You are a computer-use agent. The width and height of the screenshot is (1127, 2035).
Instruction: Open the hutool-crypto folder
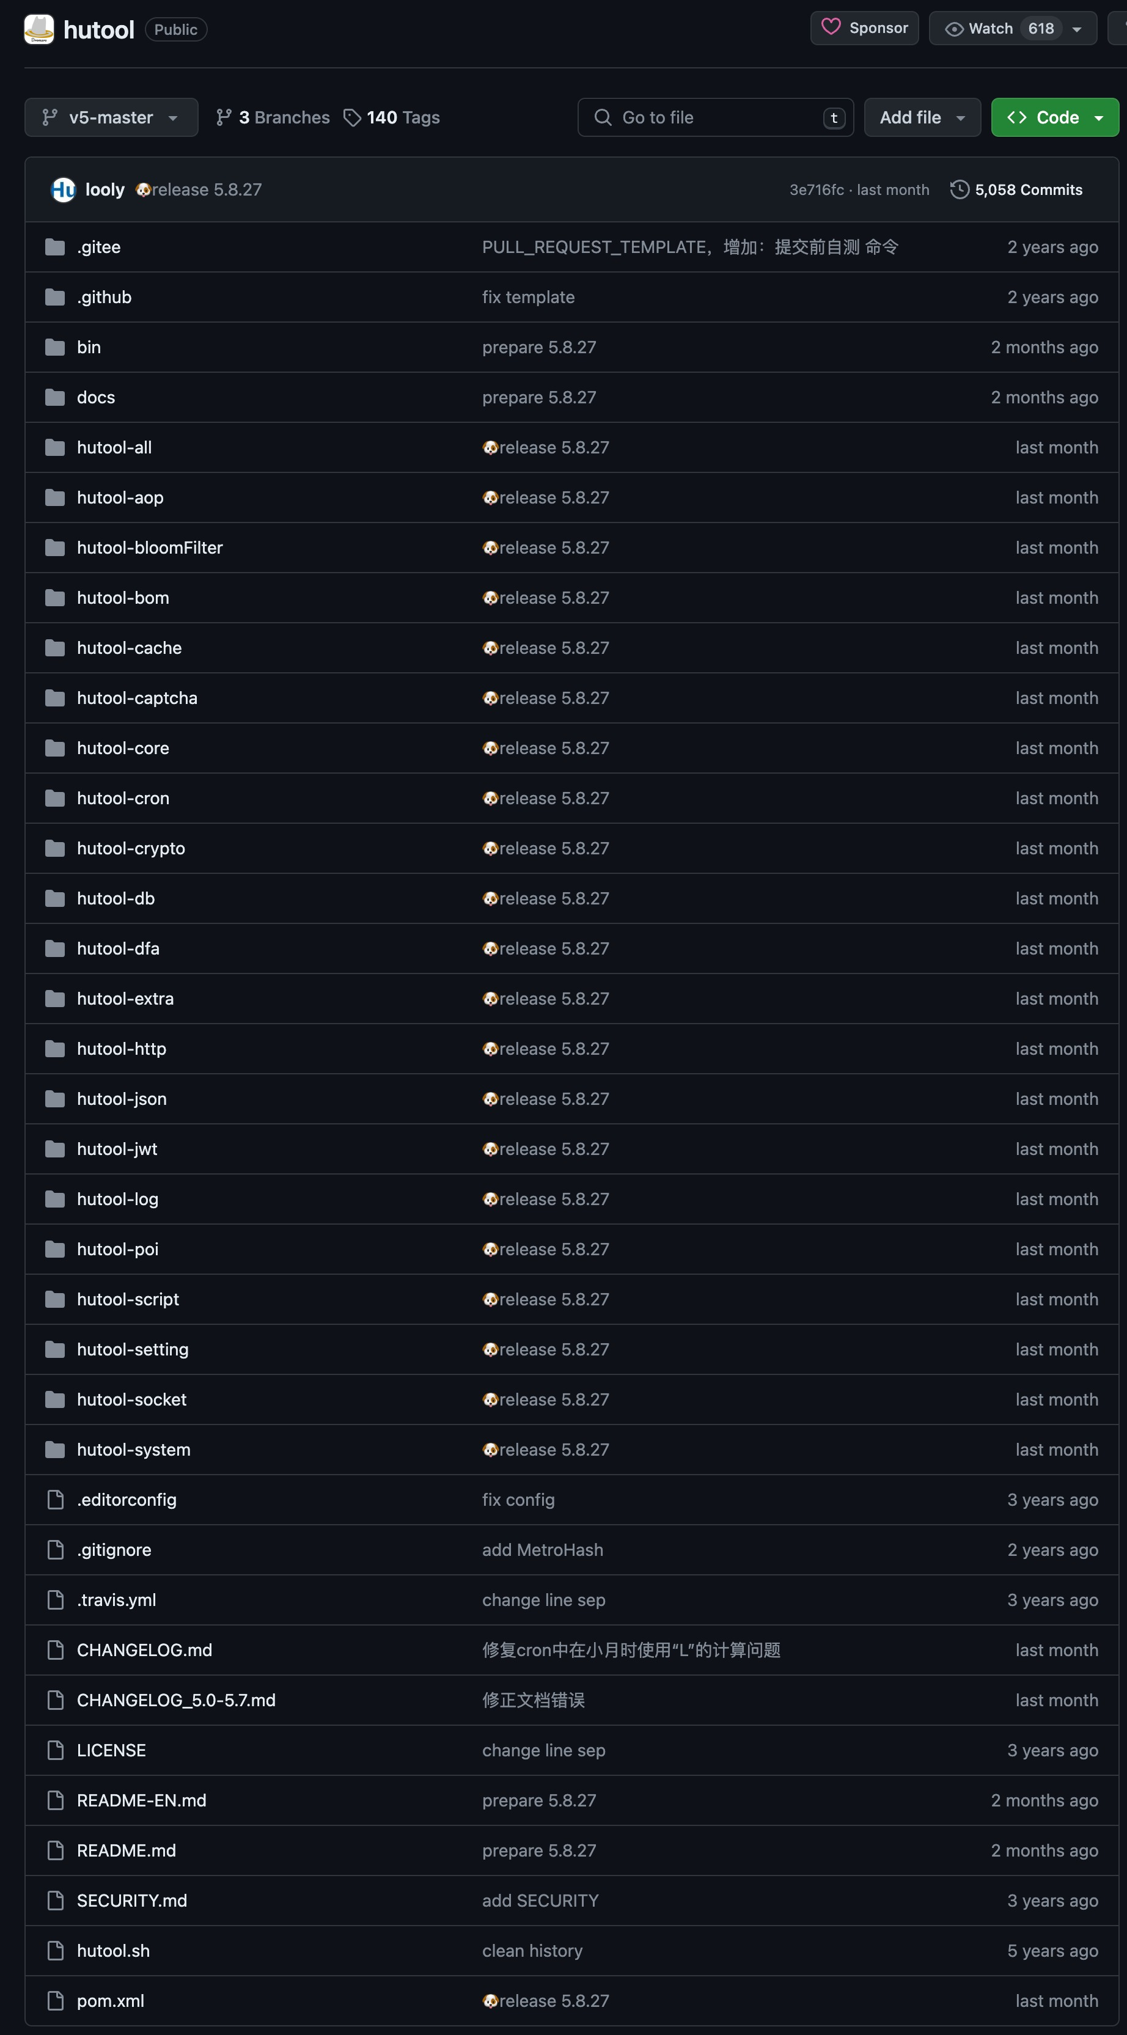point(131,848)
